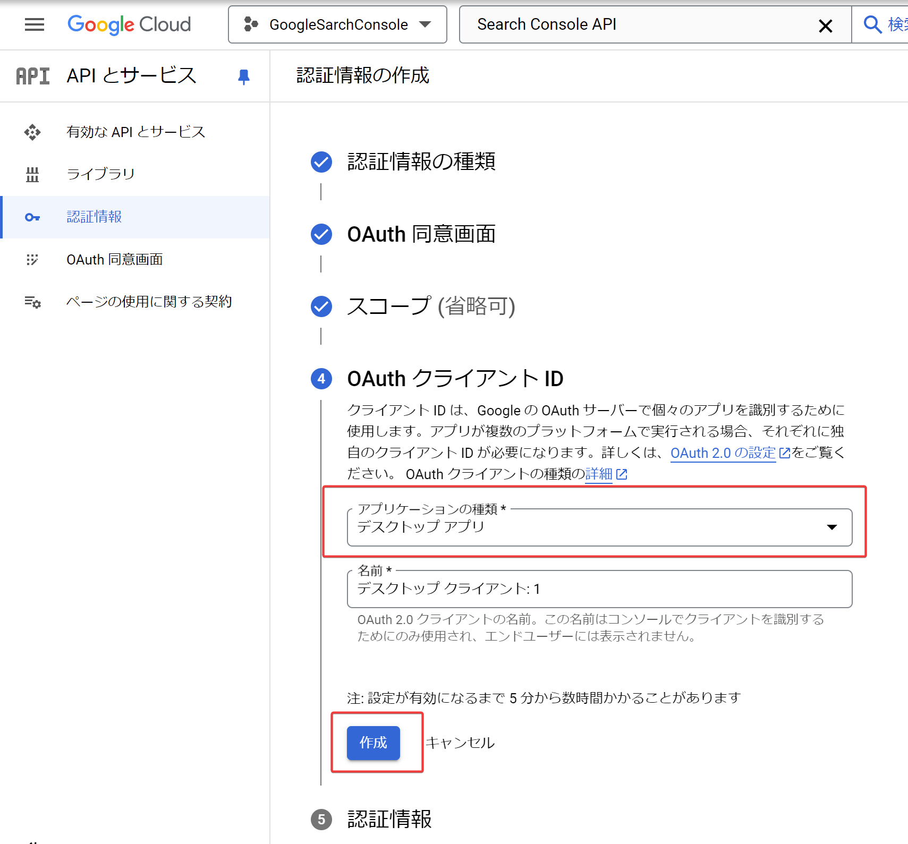The width and height of the screenshot is (908, 844).
Task: Open the OAuth 2.0 の設定 link
Action: [x=723, y=453]
